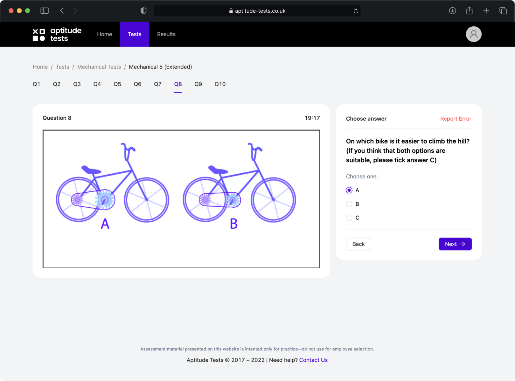Screen dimensions: 515x381
Task: Reload the page using refresh icon
Action: 356,11
